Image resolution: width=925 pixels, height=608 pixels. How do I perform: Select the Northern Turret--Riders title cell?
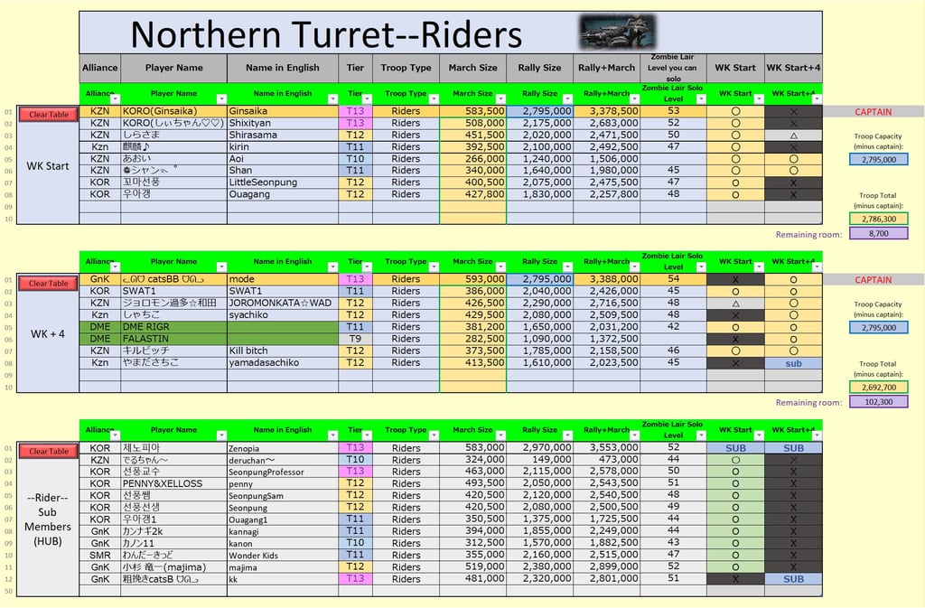(451, 33)
